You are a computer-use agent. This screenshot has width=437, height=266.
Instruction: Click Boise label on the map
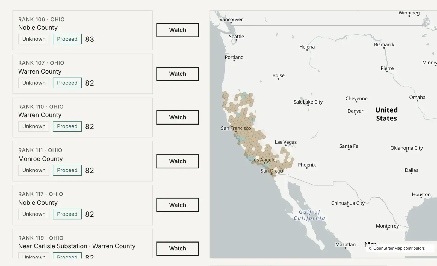[279, 75]
